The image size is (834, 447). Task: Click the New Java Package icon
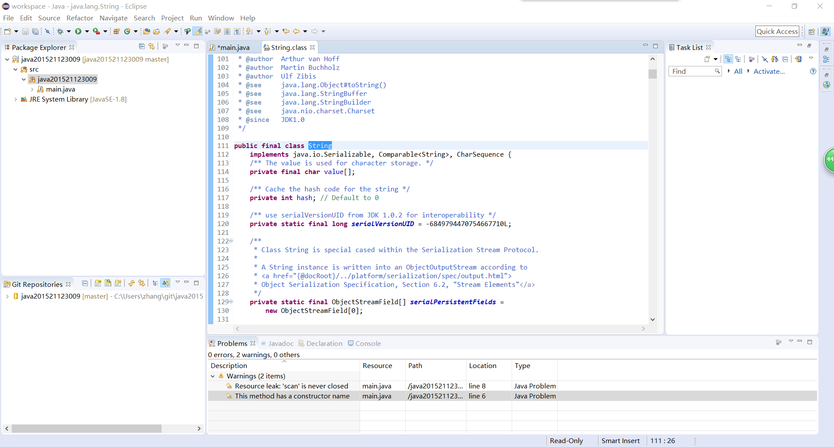click(x=116, y=31)
